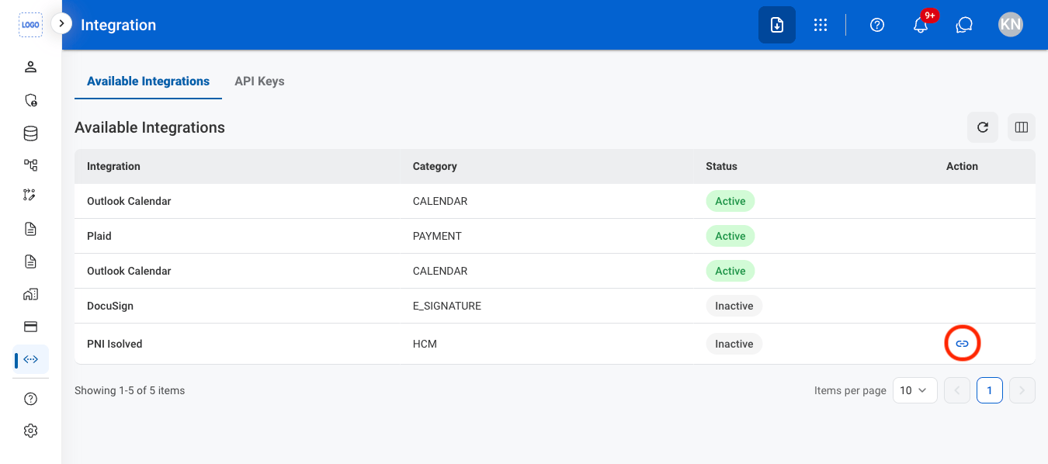Select the integration icon in sidebar
Image resolution: width=1048 pixels, height=464 pixels.
point(31,359)
